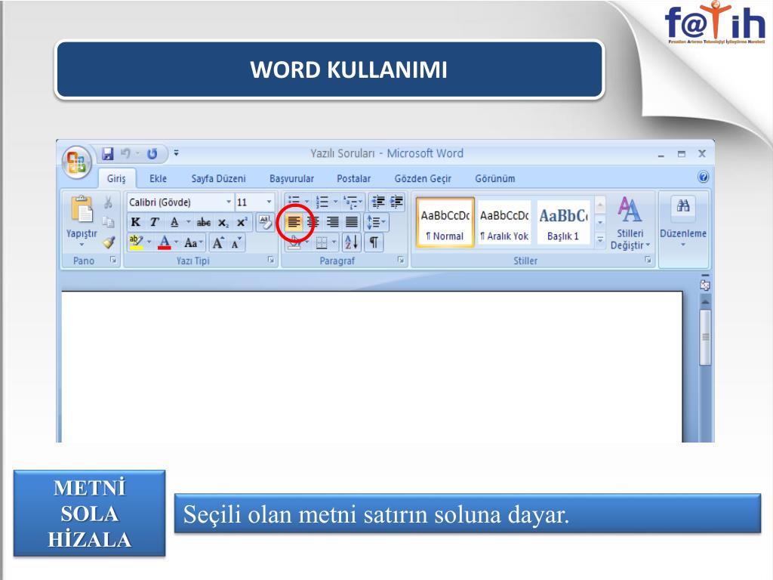Cut selection with the scissors icon
This screenshot has width=773, height=580.
pos(108,202)
